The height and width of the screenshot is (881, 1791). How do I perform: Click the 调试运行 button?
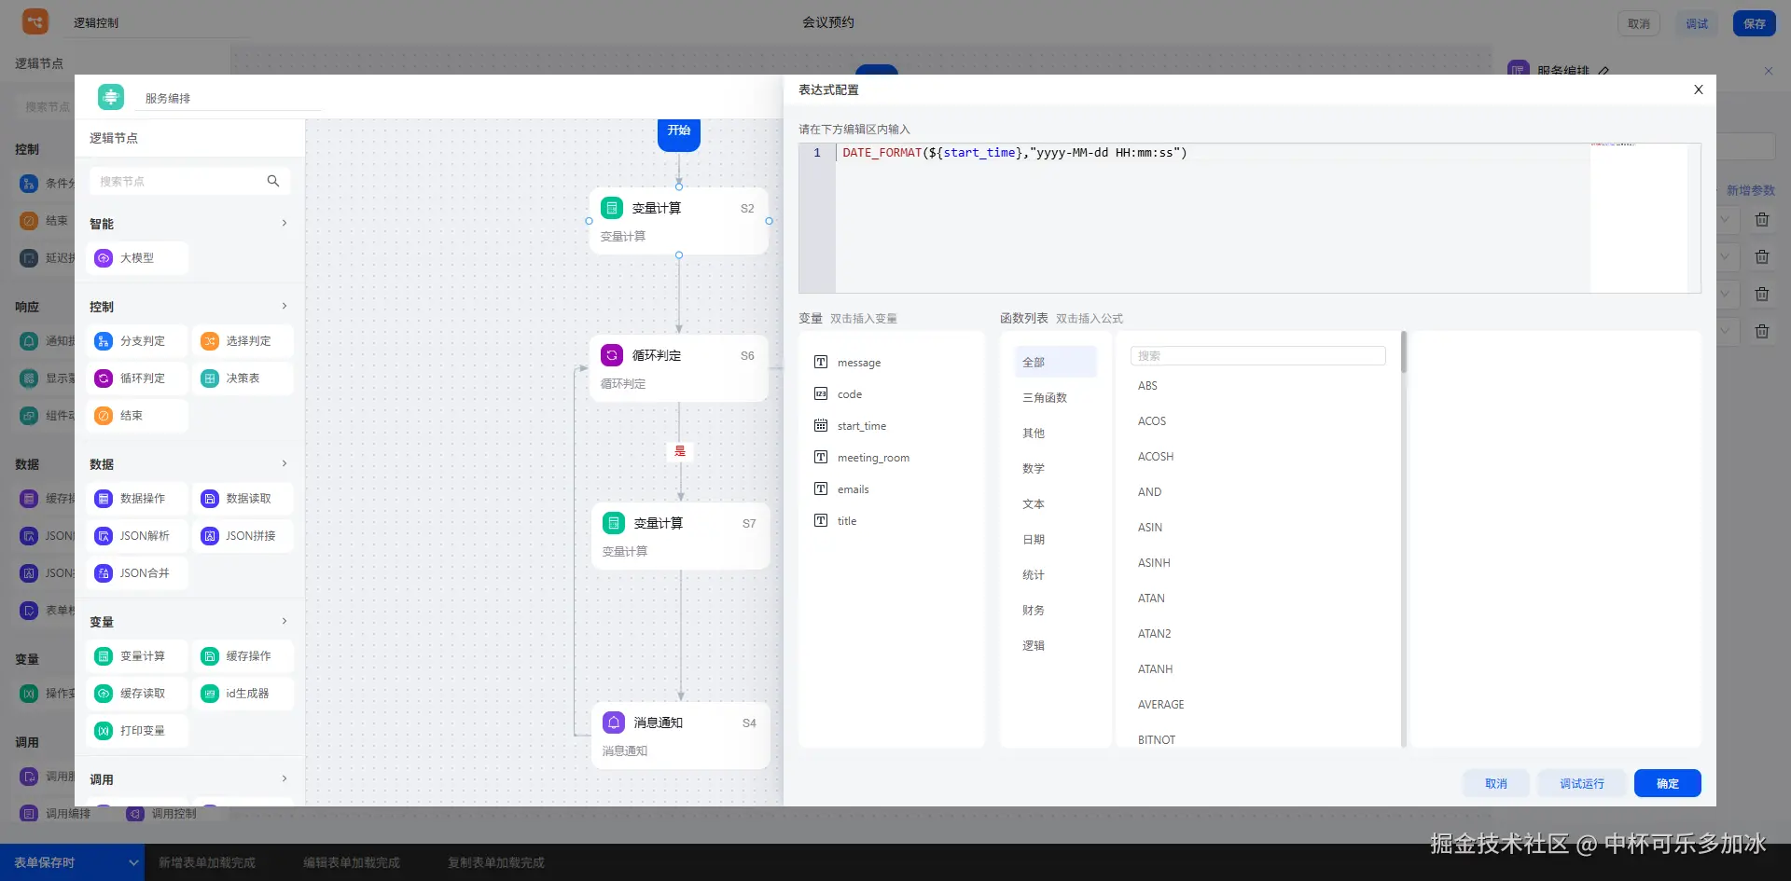click(1582, 784)
